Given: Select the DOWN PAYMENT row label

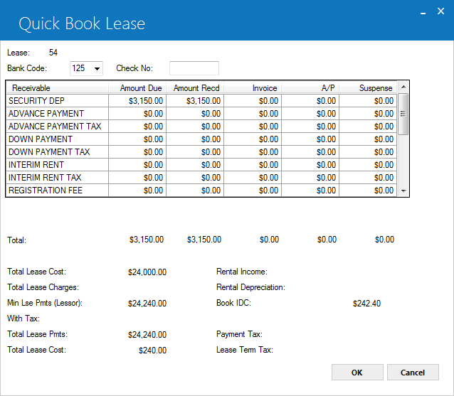Looking at the screenshot, I should click(x=57, y=139).
